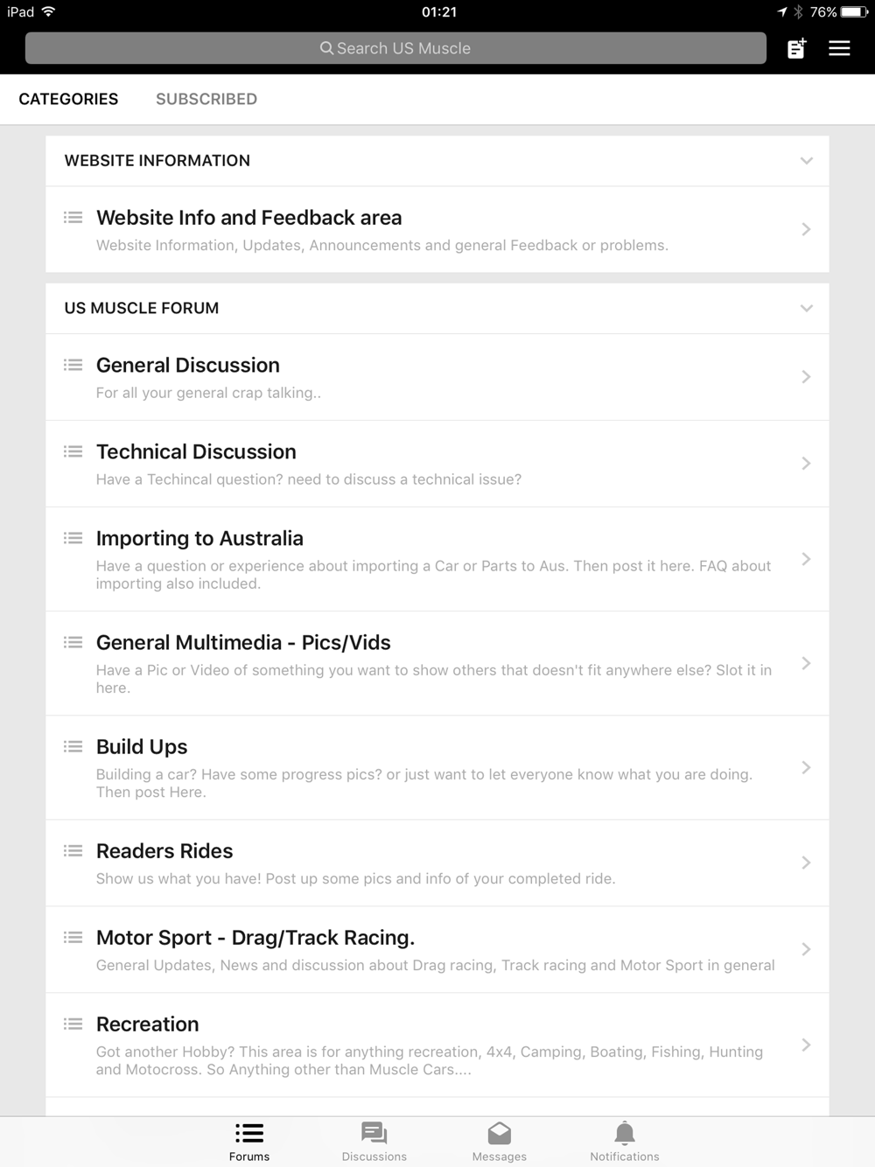The width and height of the screenshot is (875, 1167).
Task: Go to Discussions in bottom bar
Action: click(x=374, y=1143)
